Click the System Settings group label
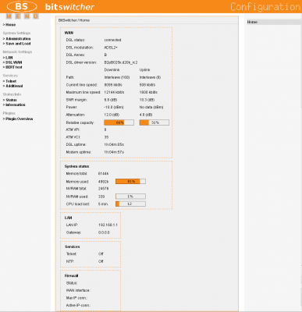Screen dimensions: 302x312 pyautogui.click(x=16, y=33)
